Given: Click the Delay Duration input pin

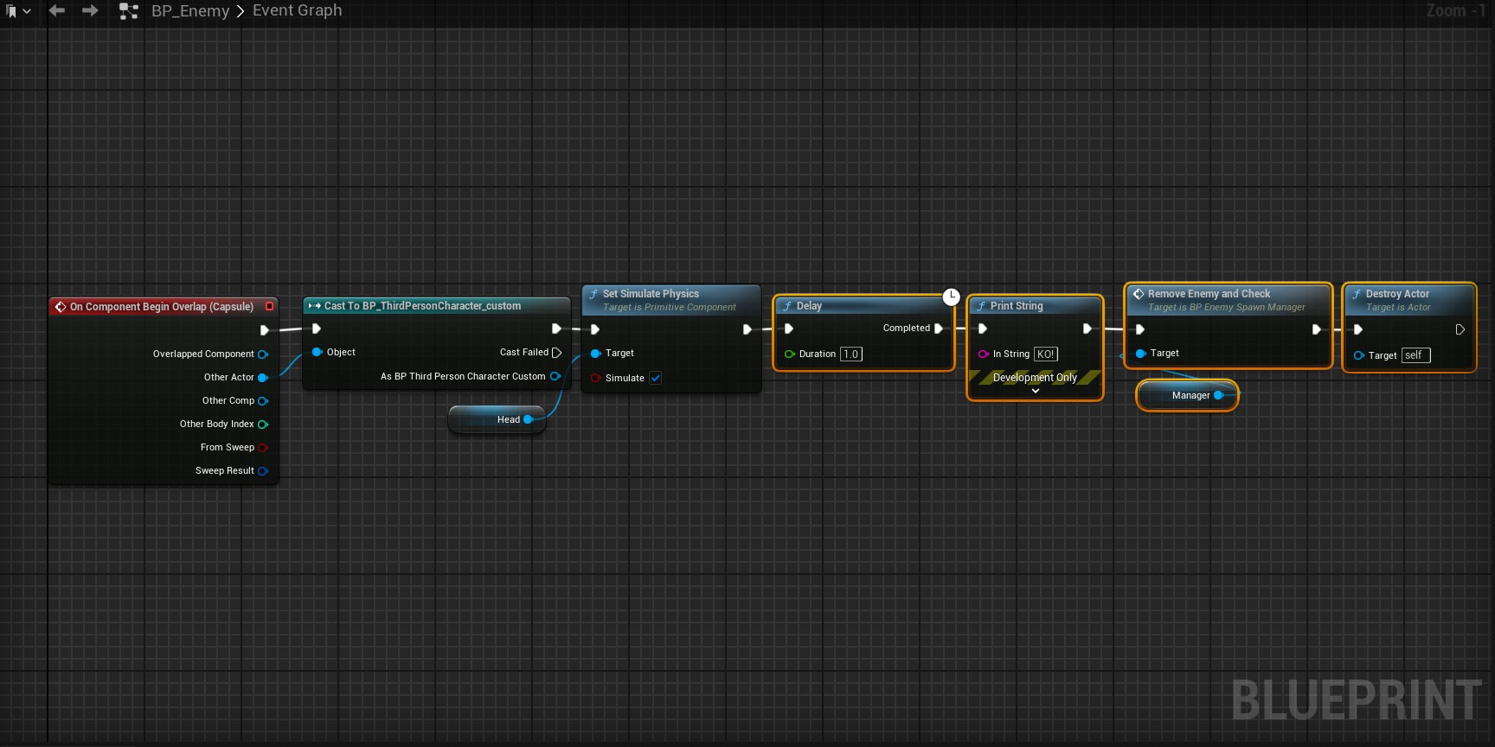Looking at the screenshot, I should tap(789, 354).
